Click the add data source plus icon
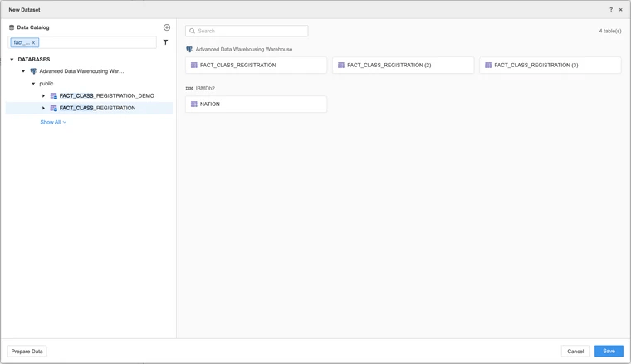 click(x=167, y=27)
